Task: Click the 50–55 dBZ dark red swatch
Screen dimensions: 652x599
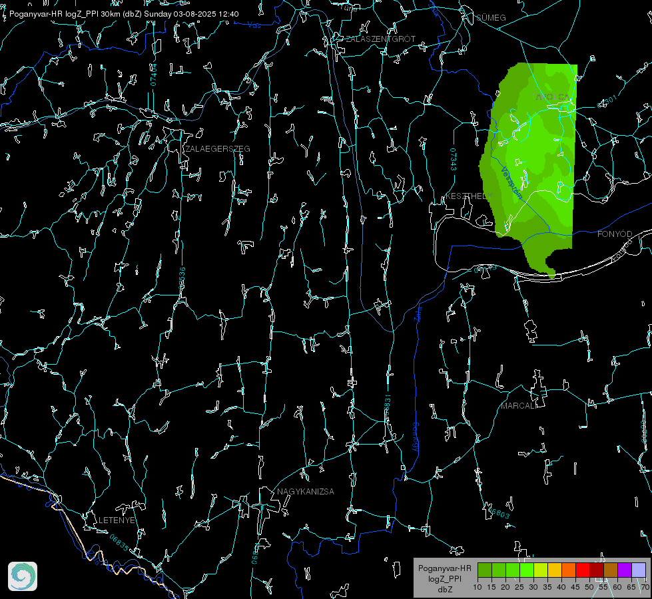Action: (x=597, y=570)
